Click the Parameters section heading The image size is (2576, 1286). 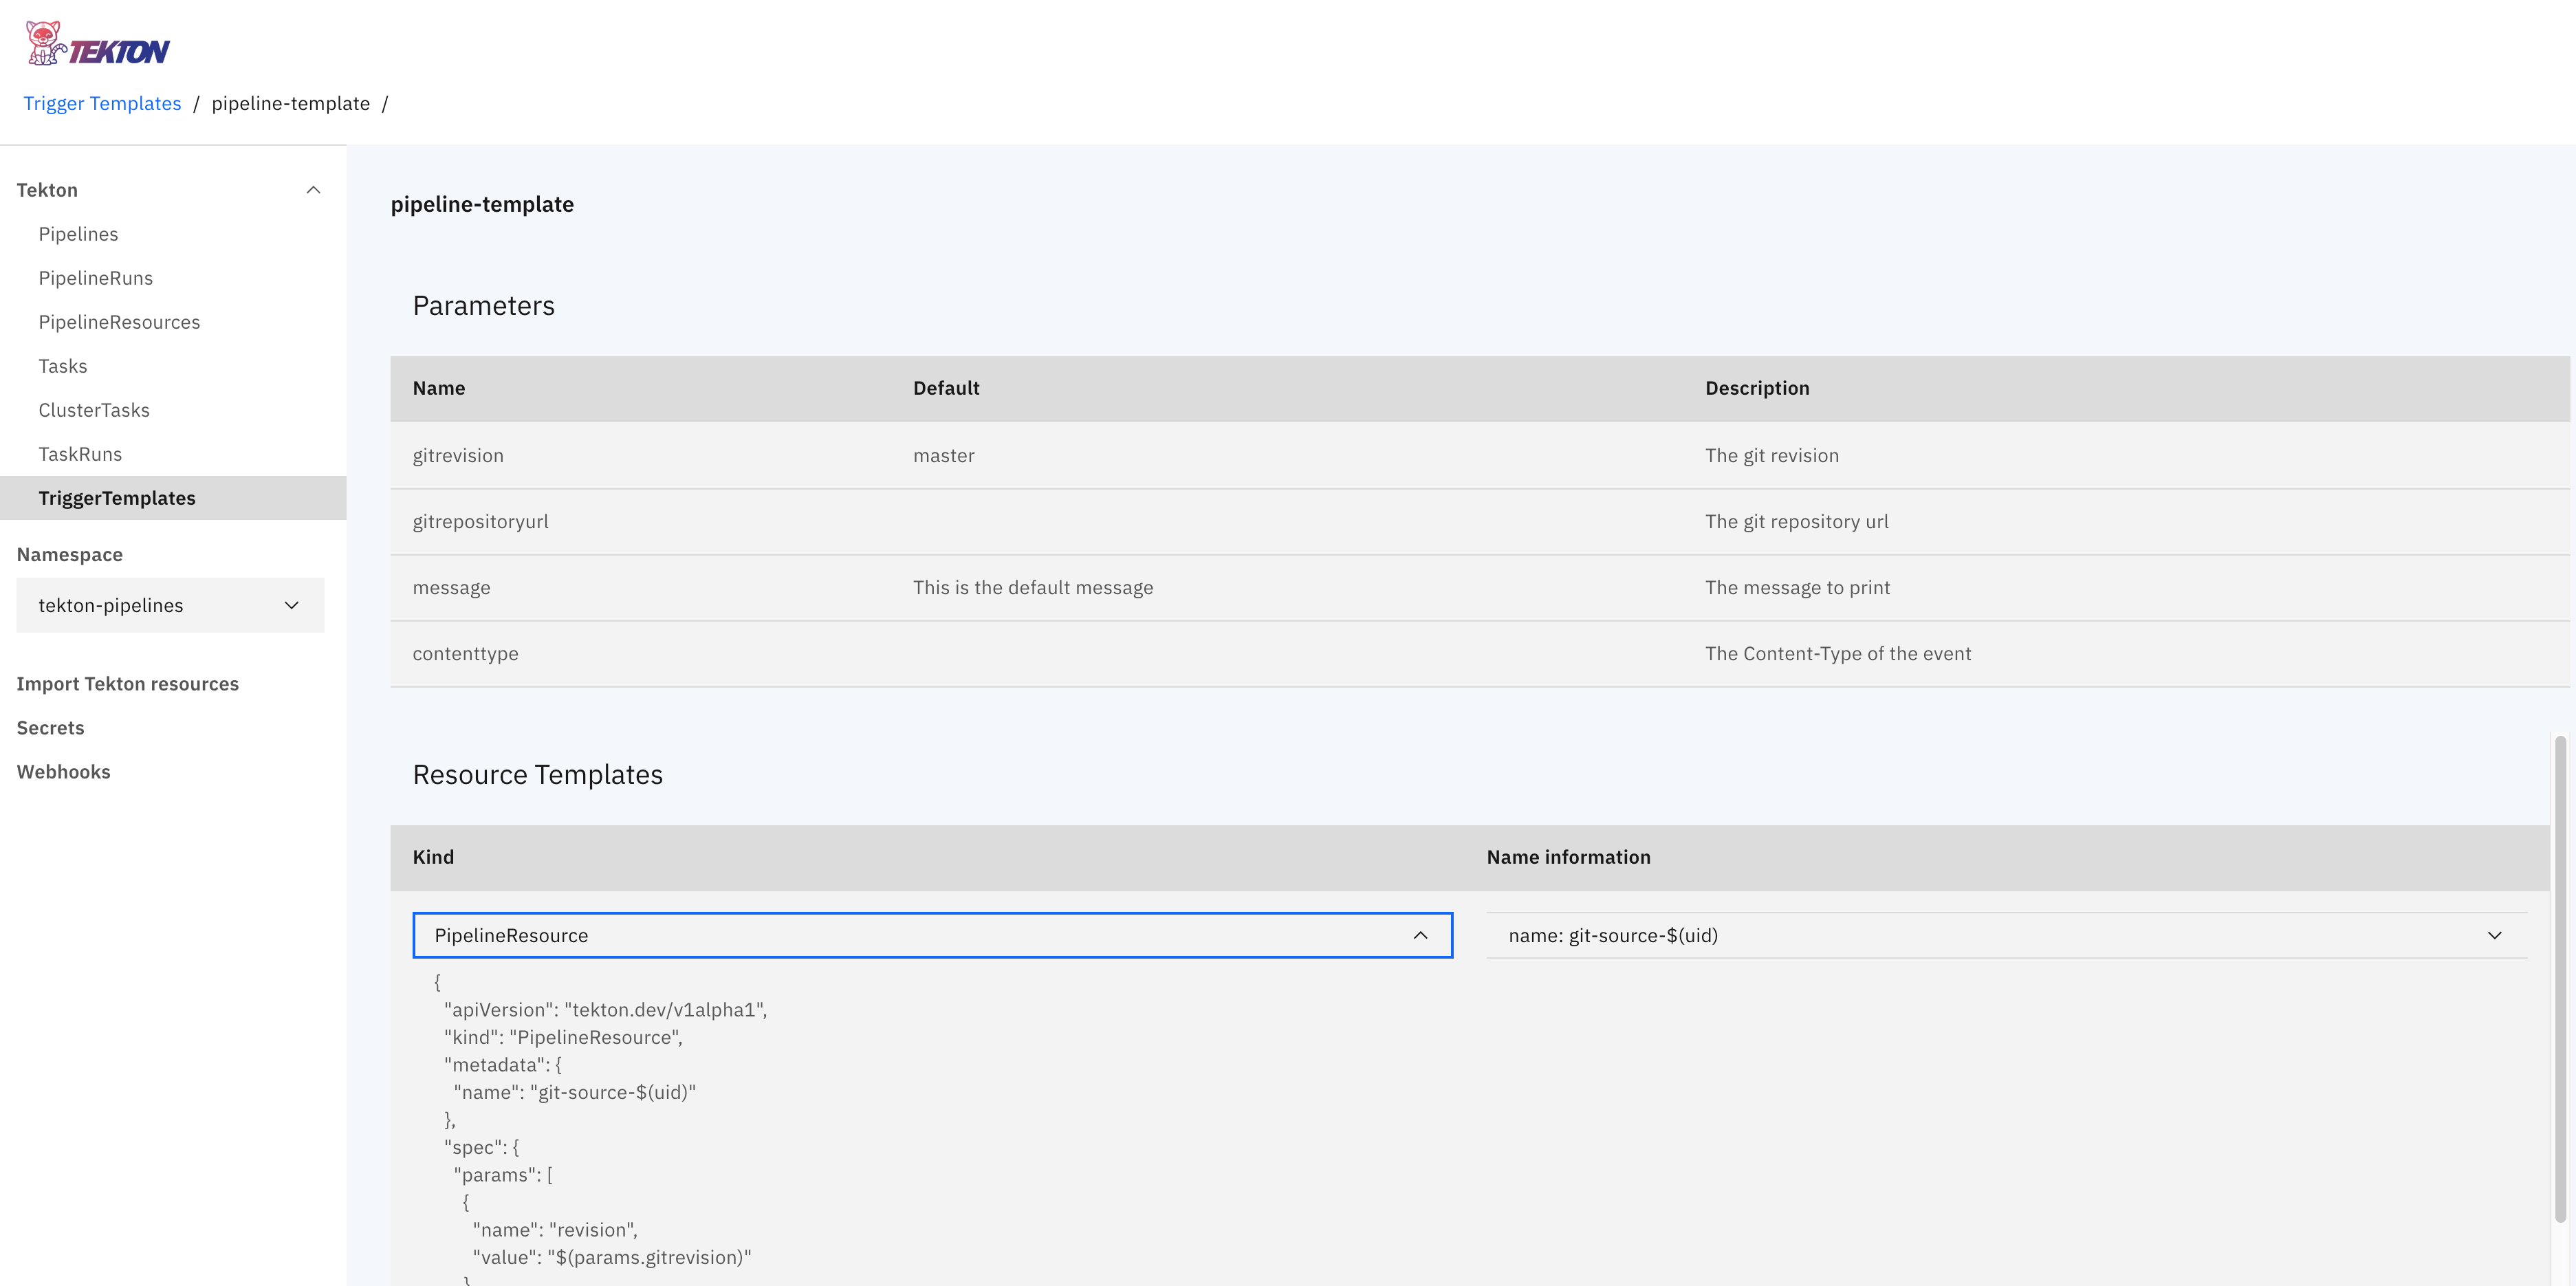[484, 306]
